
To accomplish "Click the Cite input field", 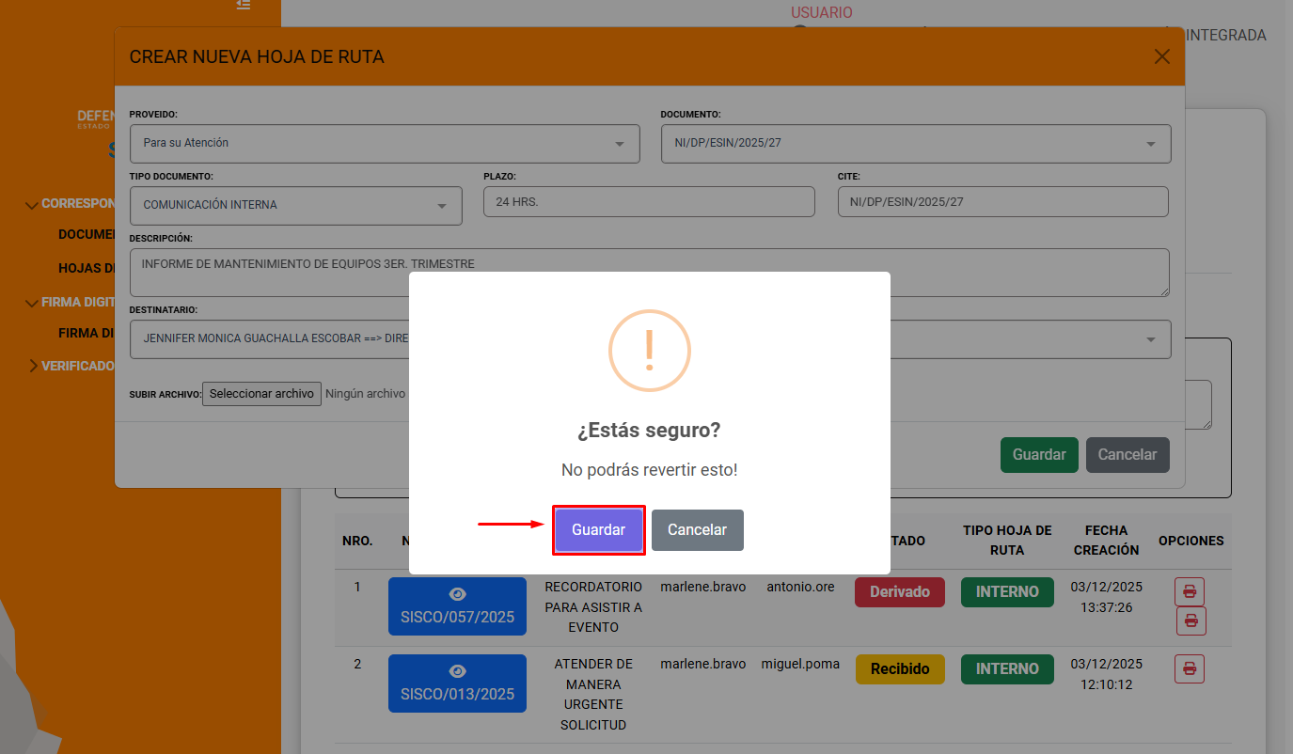I will coord(1002,202).
